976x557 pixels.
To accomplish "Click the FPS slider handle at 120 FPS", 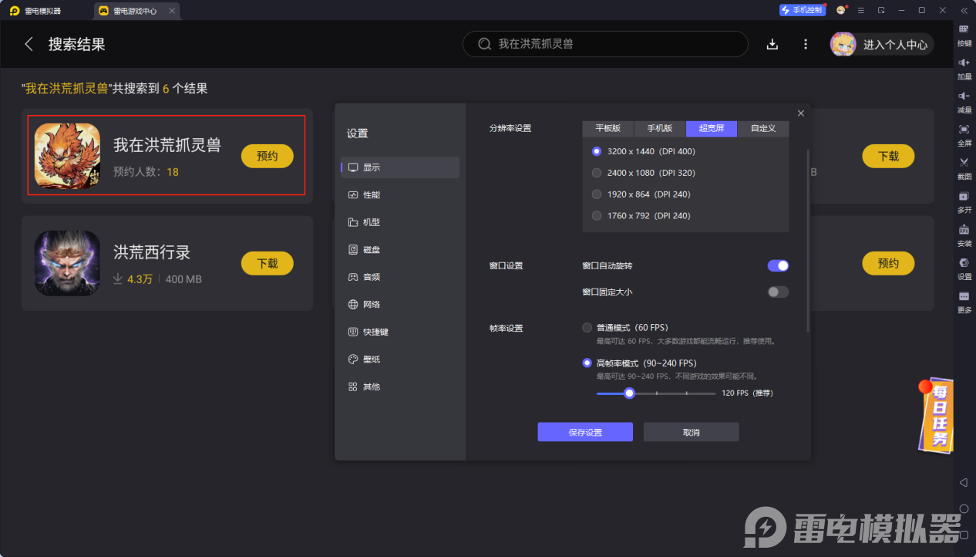I will pos(629,393).
